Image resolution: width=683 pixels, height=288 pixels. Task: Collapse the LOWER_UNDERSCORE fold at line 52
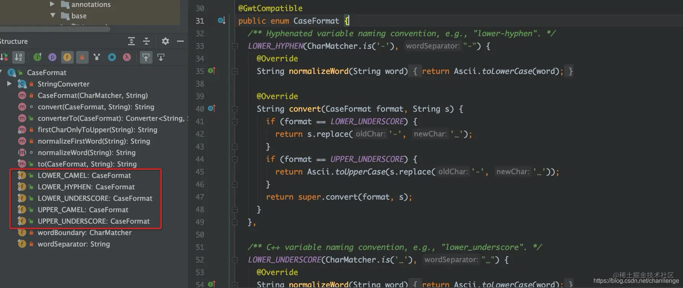pyautogui.click(x=235, y=260)
